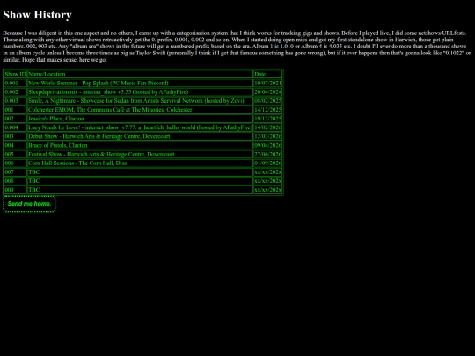Click the 'Send me home.' button

[29, 204]
